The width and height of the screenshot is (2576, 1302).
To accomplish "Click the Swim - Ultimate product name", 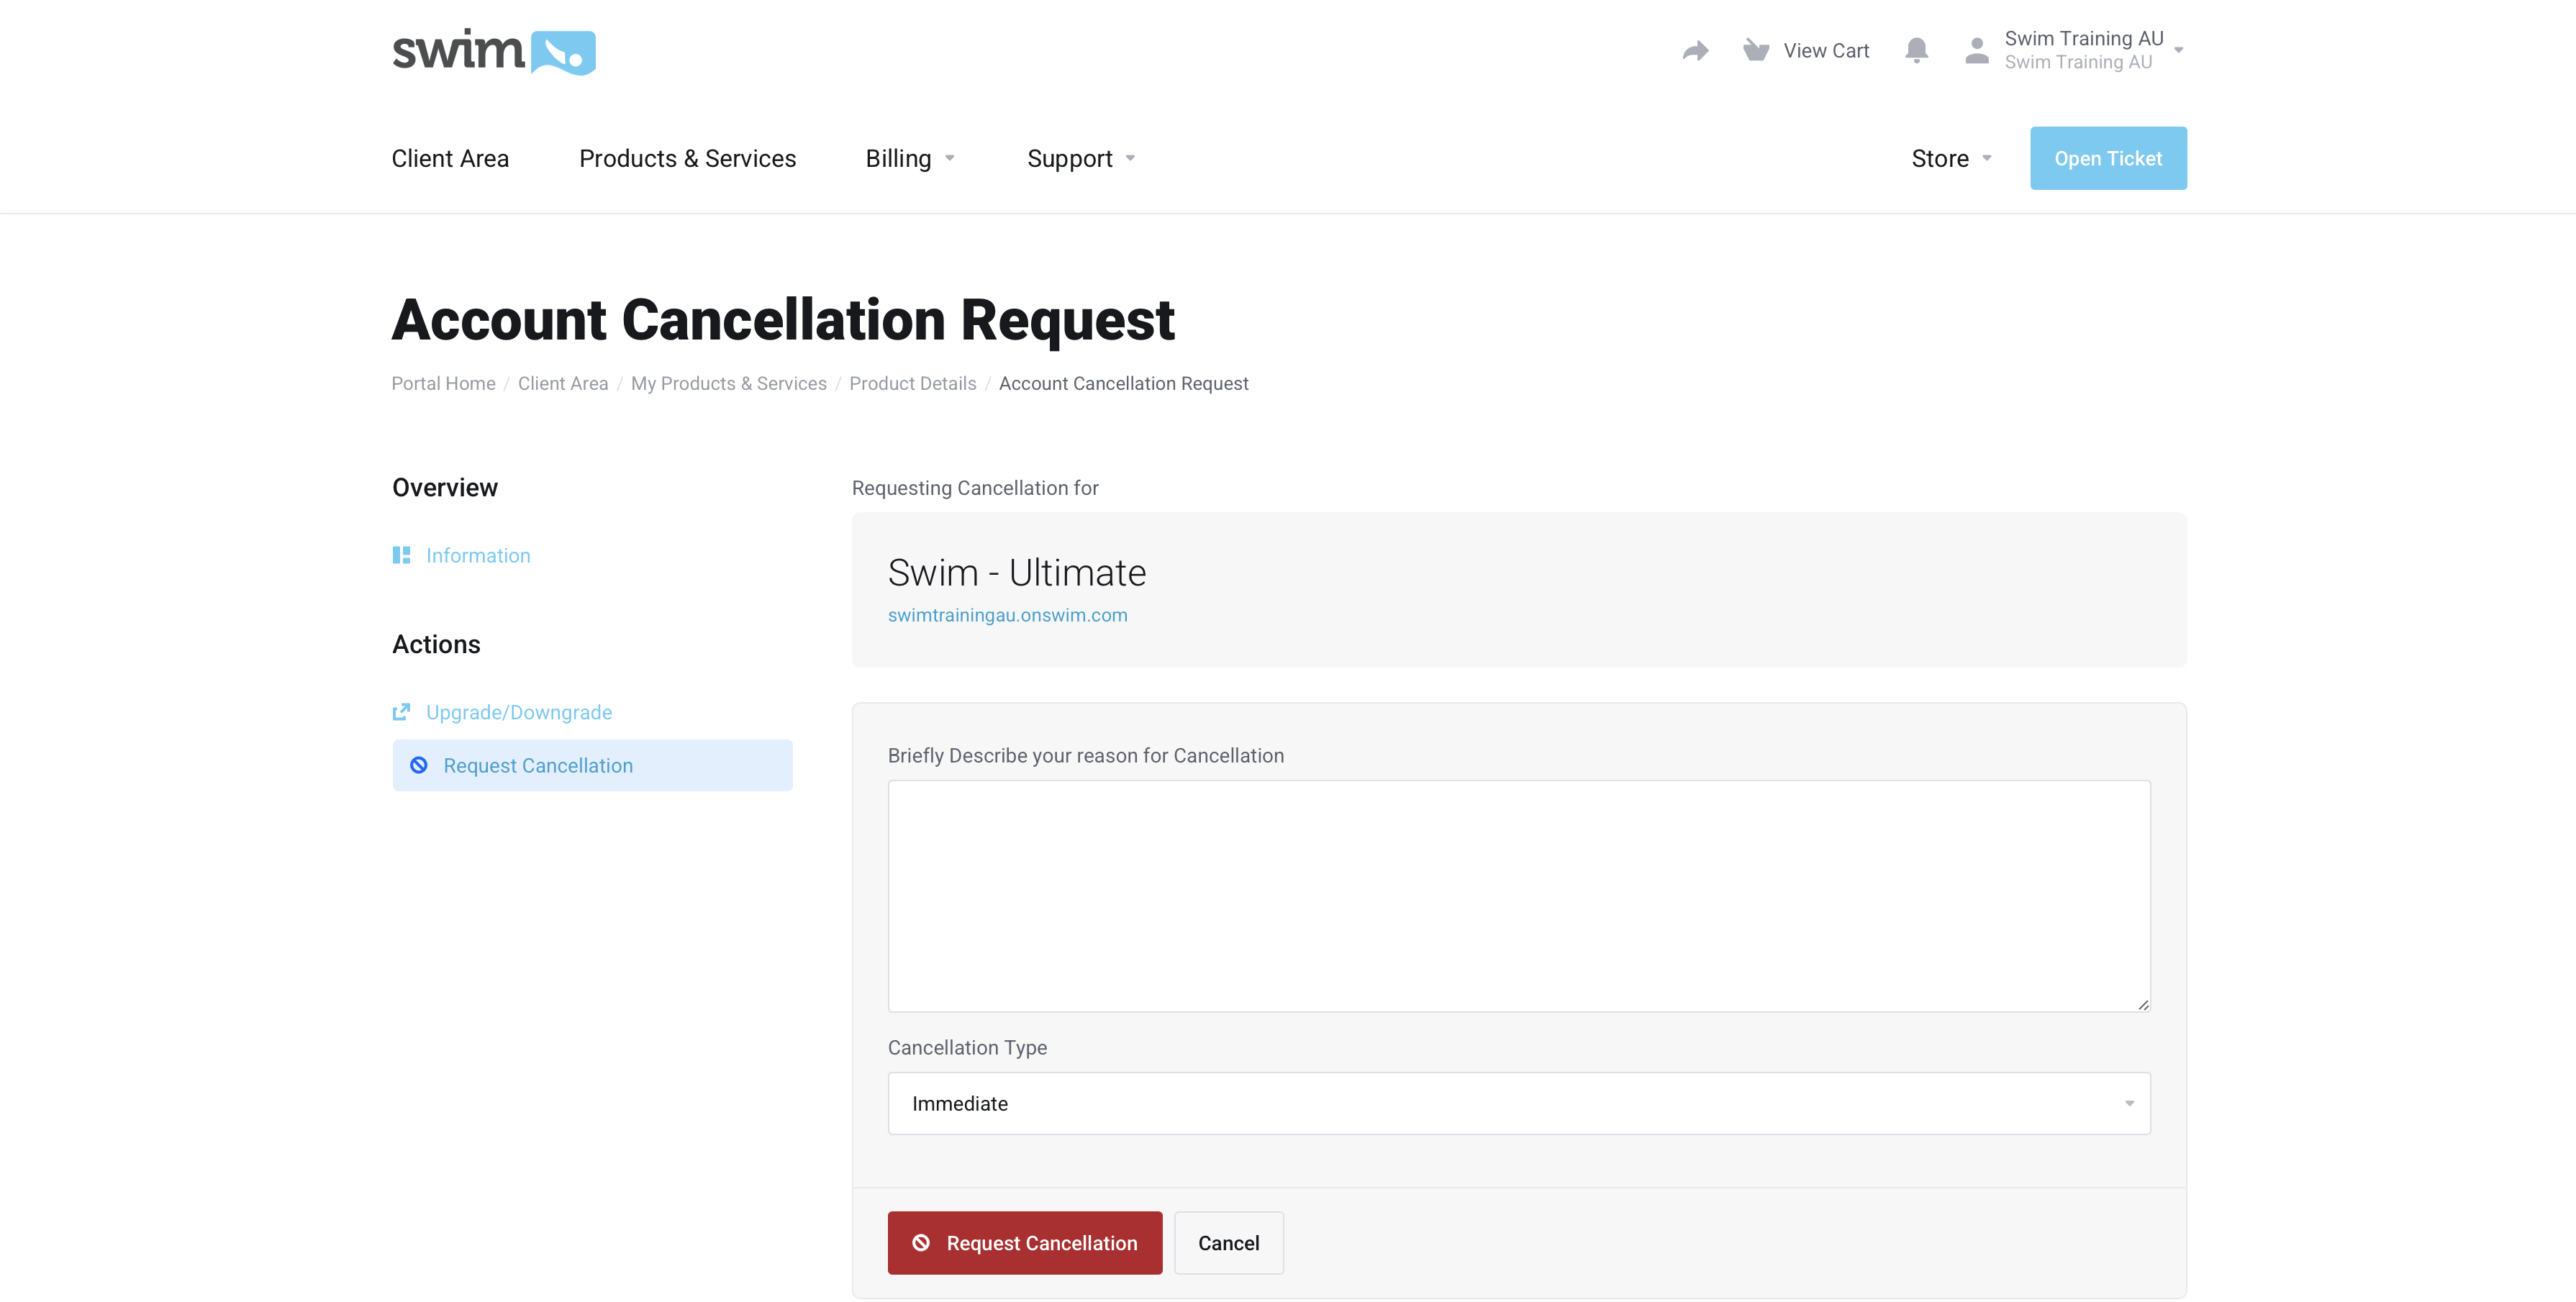I will coord(1016,573).
